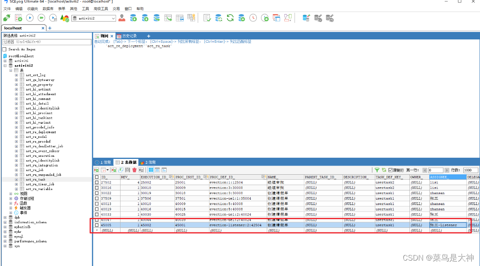Enable the Search As Regex checkbox

[4, 49]
